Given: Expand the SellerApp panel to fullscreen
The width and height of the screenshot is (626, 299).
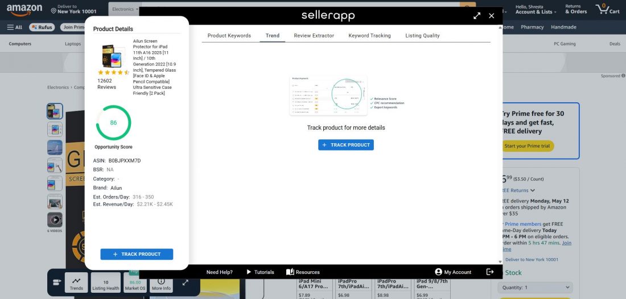Looking at the screenshot, I should click(x=477, y=16).
